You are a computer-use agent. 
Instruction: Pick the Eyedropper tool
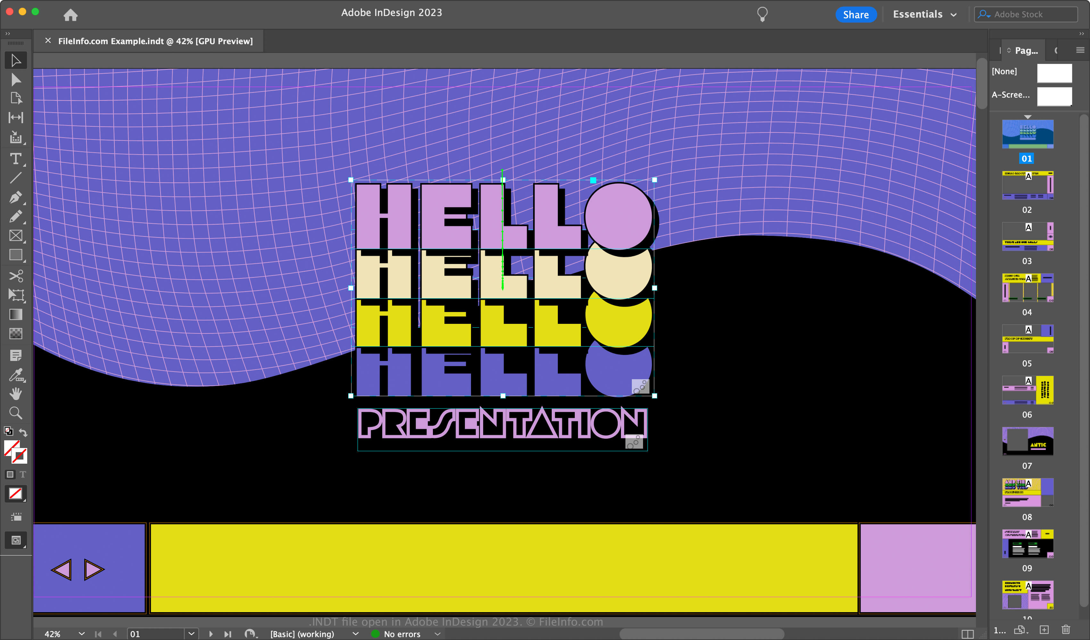[16, 375]
